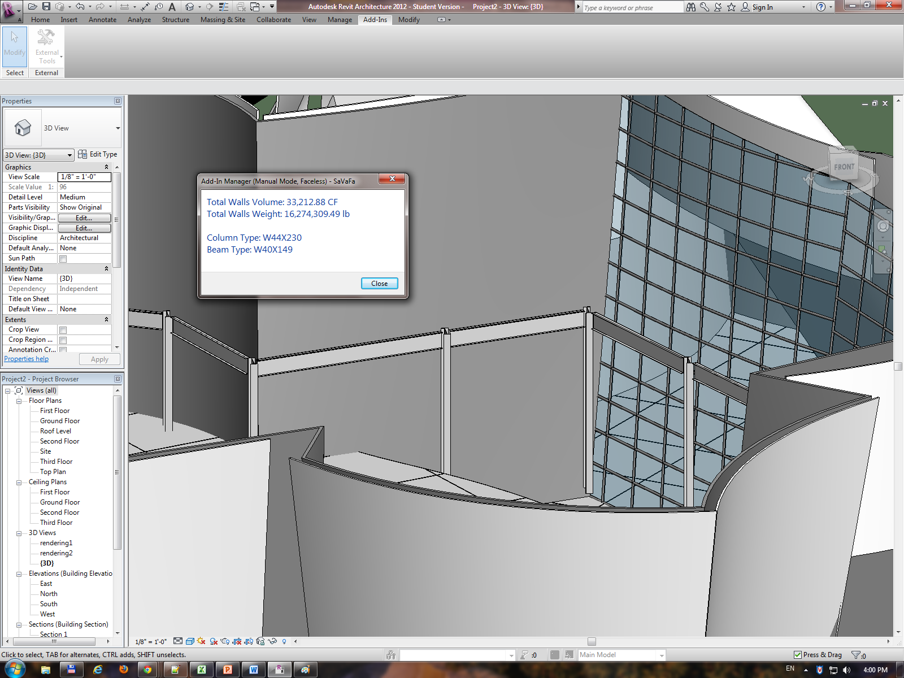Toggle Sun Path off icon in view control bar
This screenshot has width=904, height=678.
pos(202,641)
